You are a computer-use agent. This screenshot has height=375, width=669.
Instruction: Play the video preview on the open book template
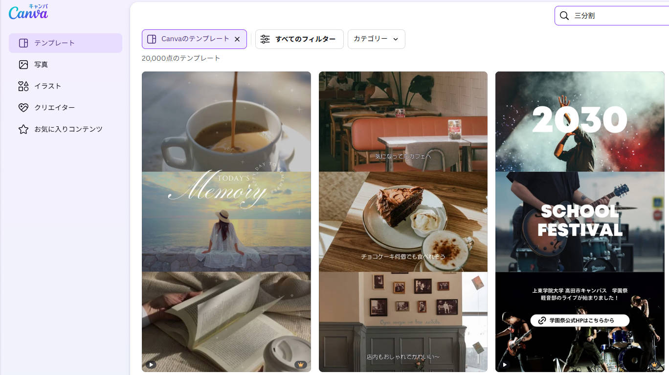(151, 364)
